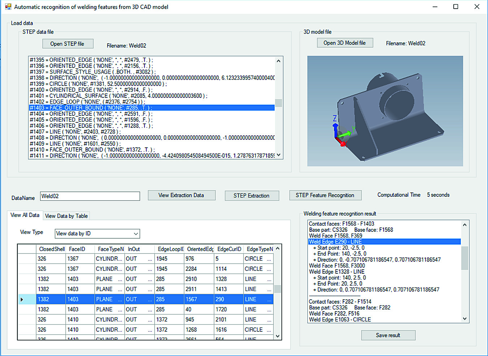Click the app icon in the title bar
The width and height of the screenshot is (488, 356).
[8, 7]
